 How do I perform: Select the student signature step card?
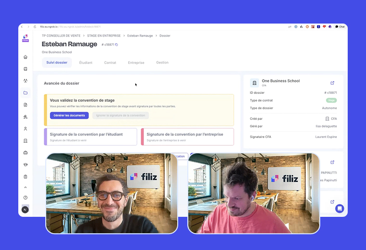point(91,137)
